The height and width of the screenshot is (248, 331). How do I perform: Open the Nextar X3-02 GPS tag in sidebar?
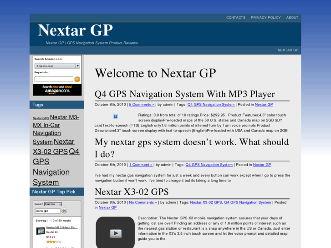[53, 147]
